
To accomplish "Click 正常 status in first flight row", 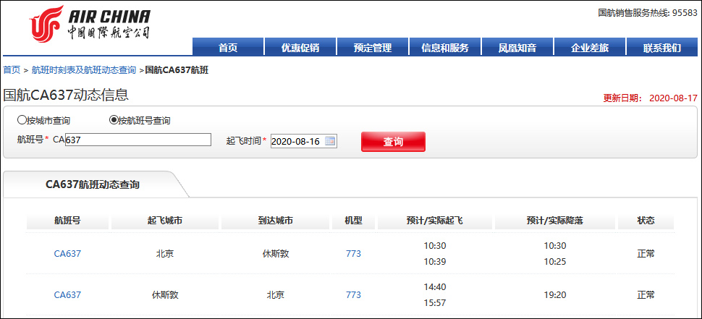I will [646, 254].
